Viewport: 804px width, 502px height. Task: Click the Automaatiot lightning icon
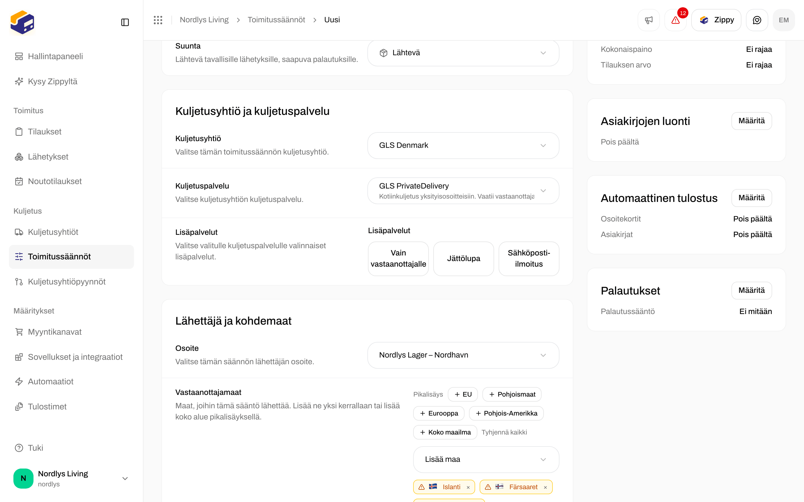click(19, 382)
